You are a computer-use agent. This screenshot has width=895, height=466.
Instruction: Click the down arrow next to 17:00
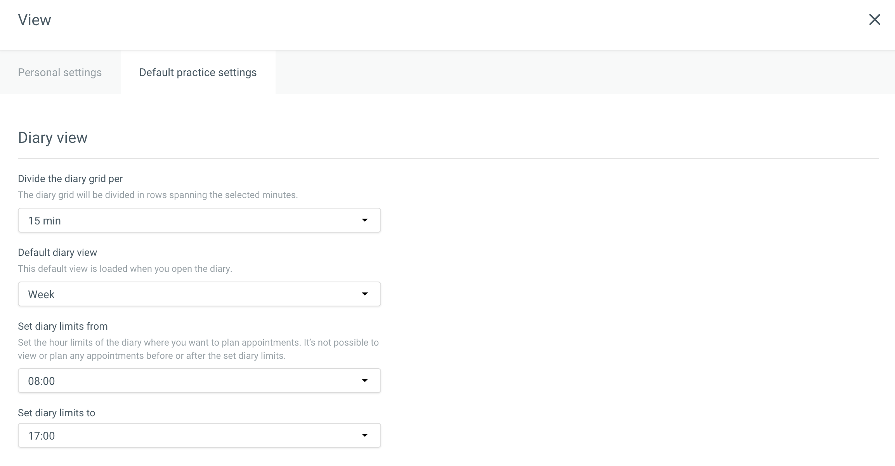click(364, 435)
